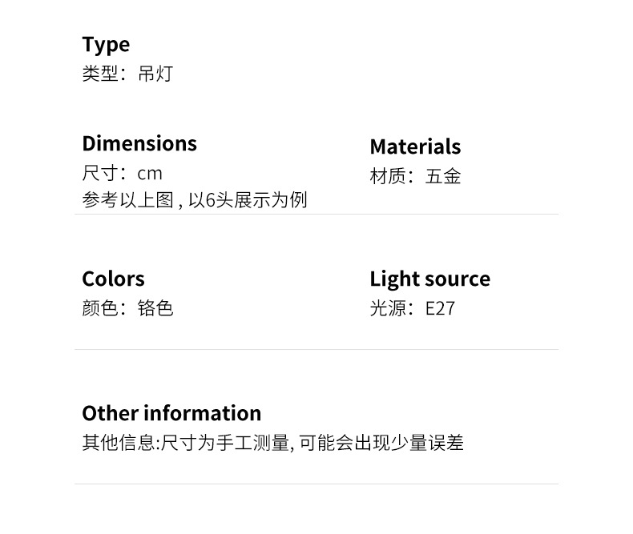This screenshot has width=633, height=534.
Task: Click the Dimensions heading
Action: tap(139, 143)
